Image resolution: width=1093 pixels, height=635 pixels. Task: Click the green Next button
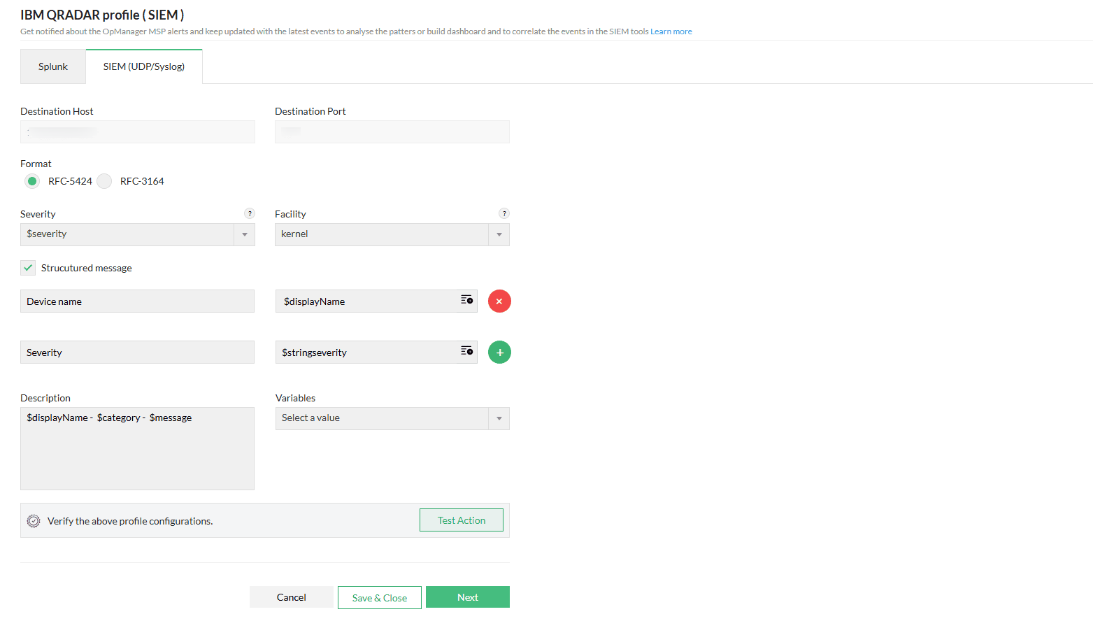[x=467, y=597]
